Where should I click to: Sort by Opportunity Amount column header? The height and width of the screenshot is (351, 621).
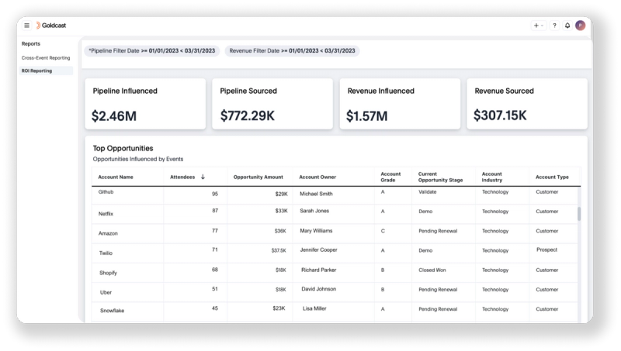tap(258, 177)
